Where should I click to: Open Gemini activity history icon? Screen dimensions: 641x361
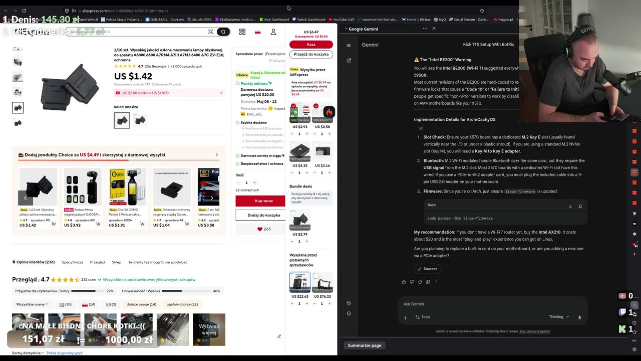349,303
